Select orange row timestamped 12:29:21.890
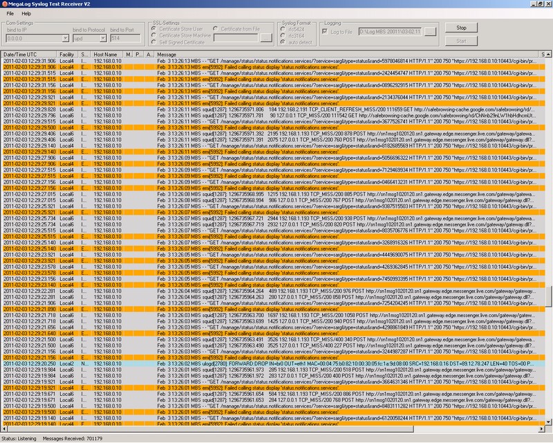 click(x=273, y=309)
